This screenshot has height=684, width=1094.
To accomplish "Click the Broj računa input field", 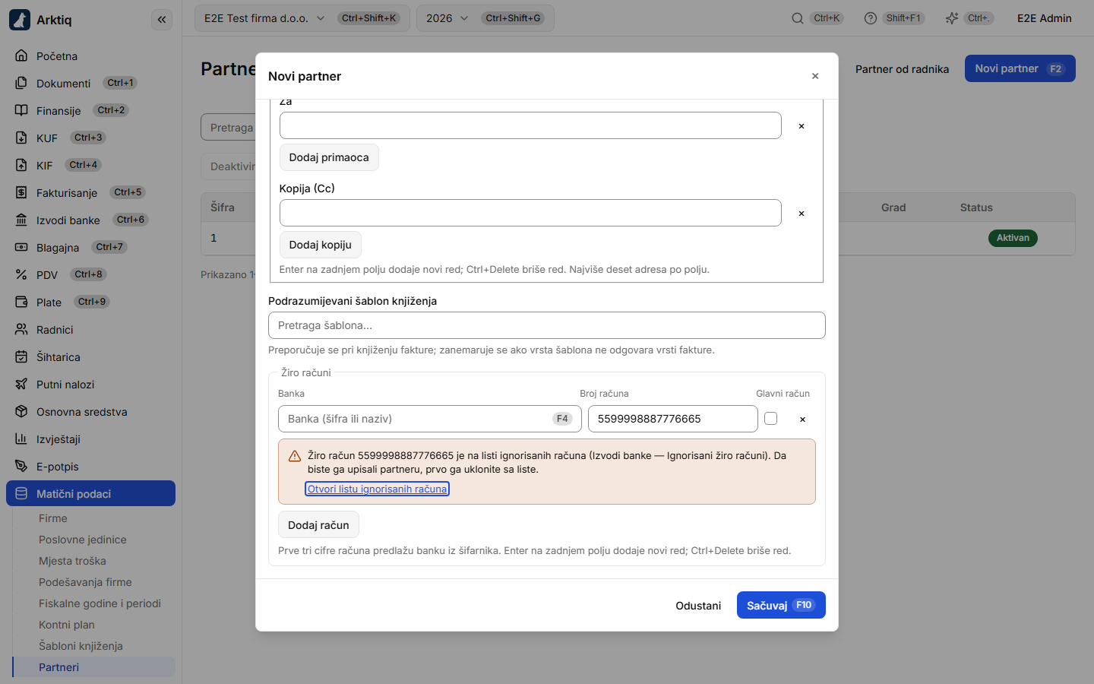I will point(672,419).
